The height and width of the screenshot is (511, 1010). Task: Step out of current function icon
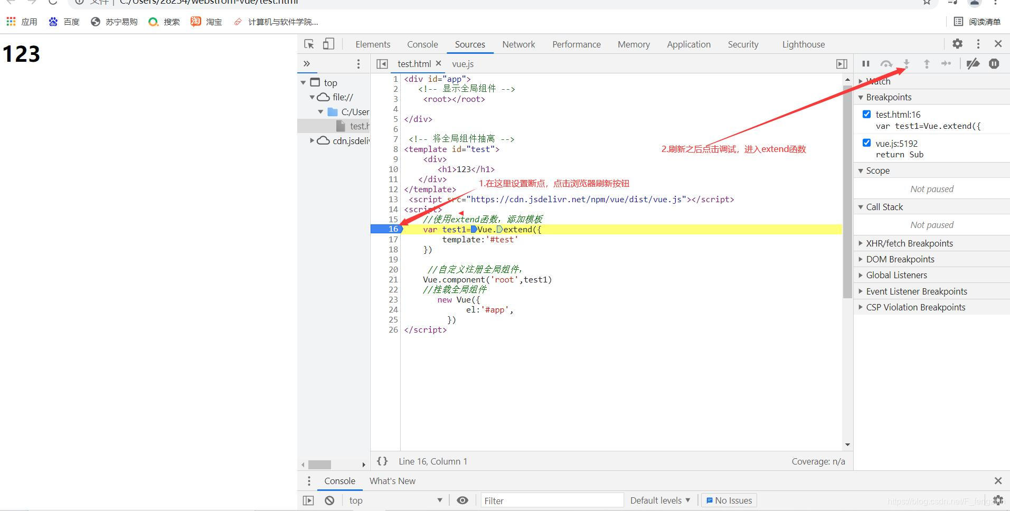tap(927, 64)
